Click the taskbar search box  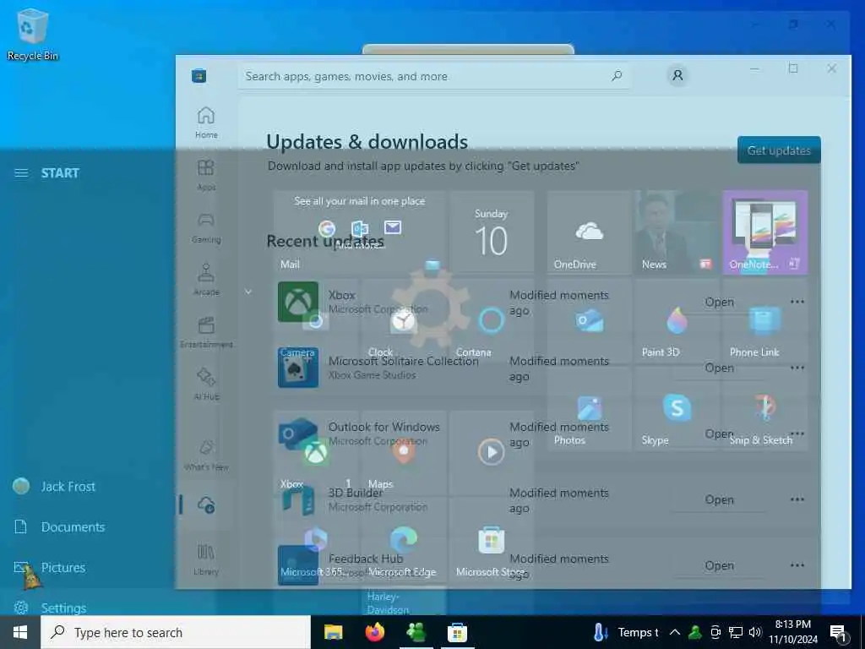tap(176, 632)
